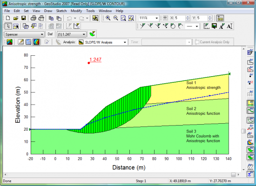Viewport: 256px width, 186px height.
Task: Toggle the grid snap icon beside X field
Action: [x=165, y=18]
